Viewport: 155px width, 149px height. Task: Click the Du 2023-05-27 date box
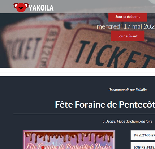(x=143, y=135)
